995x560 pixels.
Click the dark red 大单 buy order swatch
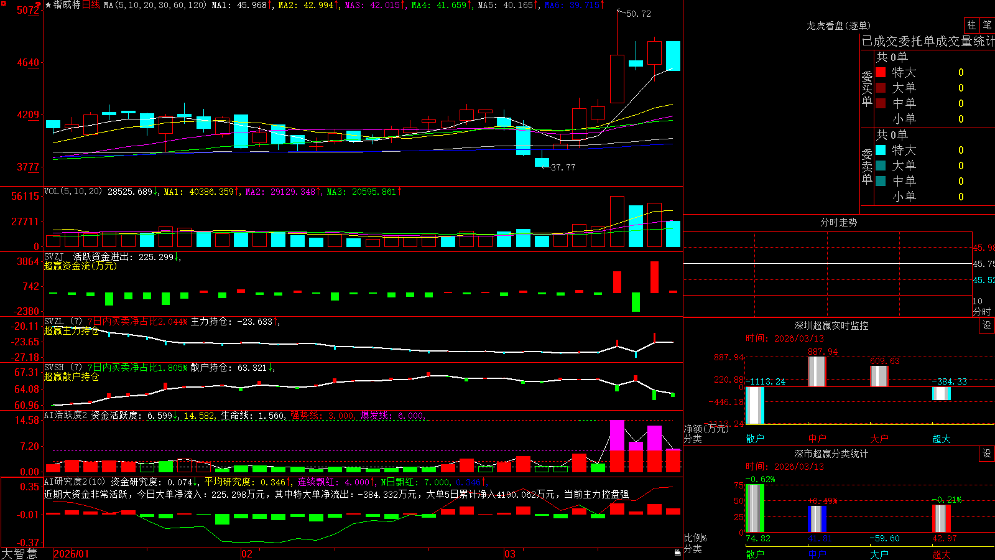[x=881, y=88]
